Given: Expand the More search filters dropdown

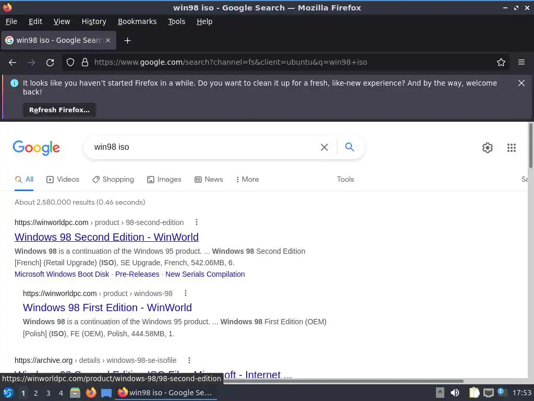Looking at the screenshot, I should pos(248,180).
